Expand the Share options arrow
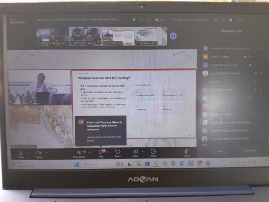Screen dimensions: 269x202 (143, 151)
